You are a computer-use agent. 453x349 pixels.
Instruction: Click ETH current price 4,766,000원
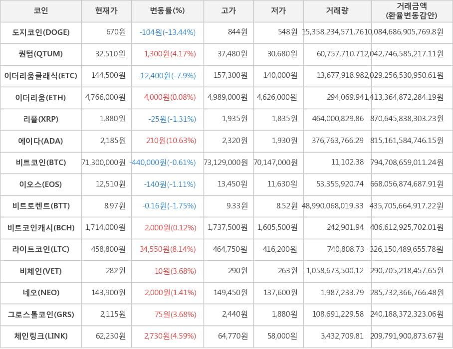point(105,97)
